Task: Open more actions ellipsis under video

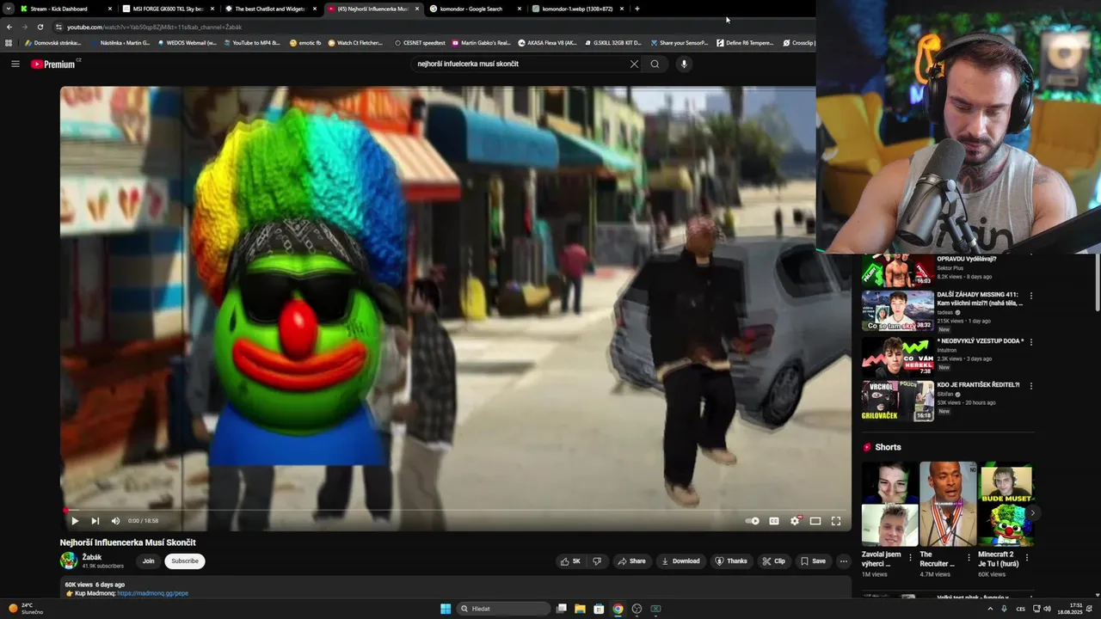Action: click(x=843, y=561)
